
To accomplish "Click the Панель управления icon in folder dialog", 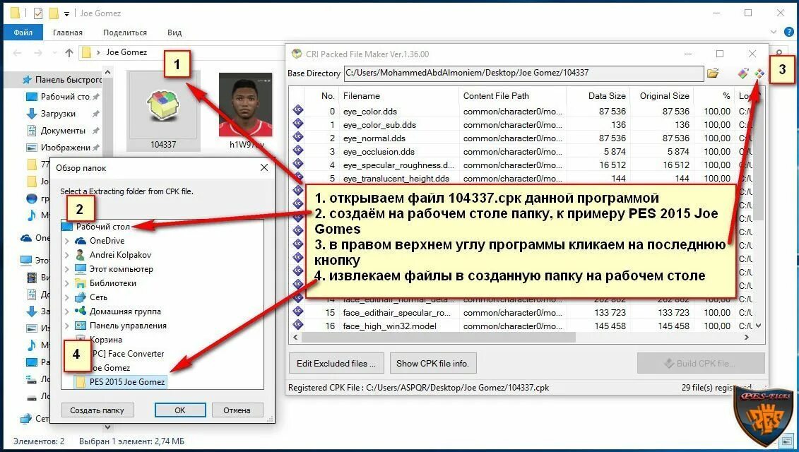I will [x=81, y=325].
